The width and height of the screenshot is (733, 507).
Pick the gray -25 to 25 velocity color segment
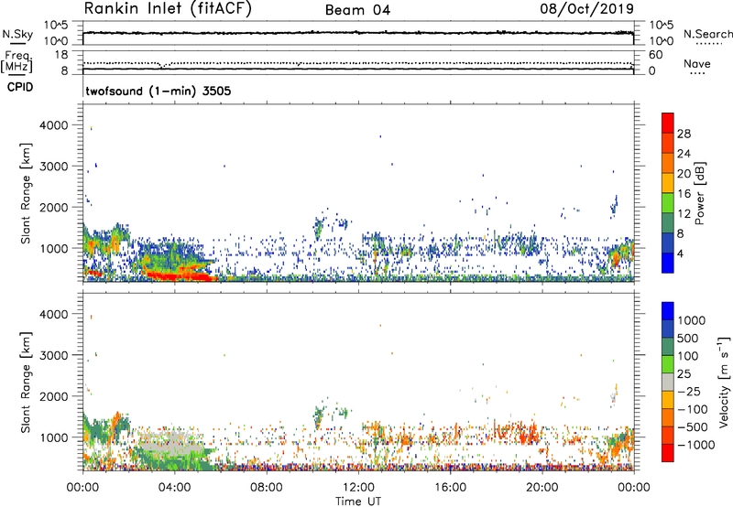(x=668, y=383)
